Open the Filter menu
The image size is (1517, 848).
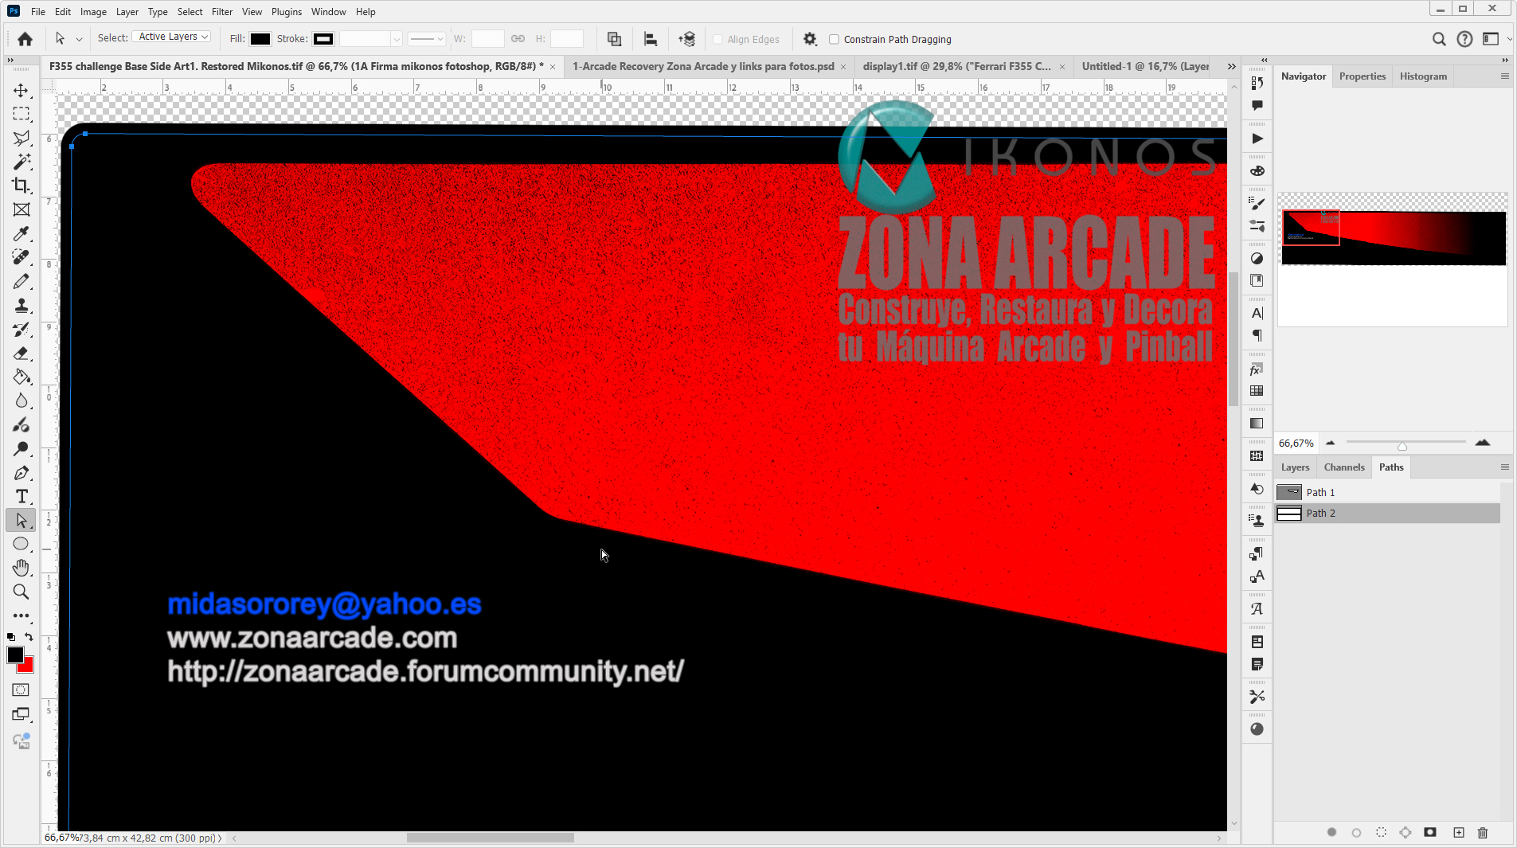[221, 12]
